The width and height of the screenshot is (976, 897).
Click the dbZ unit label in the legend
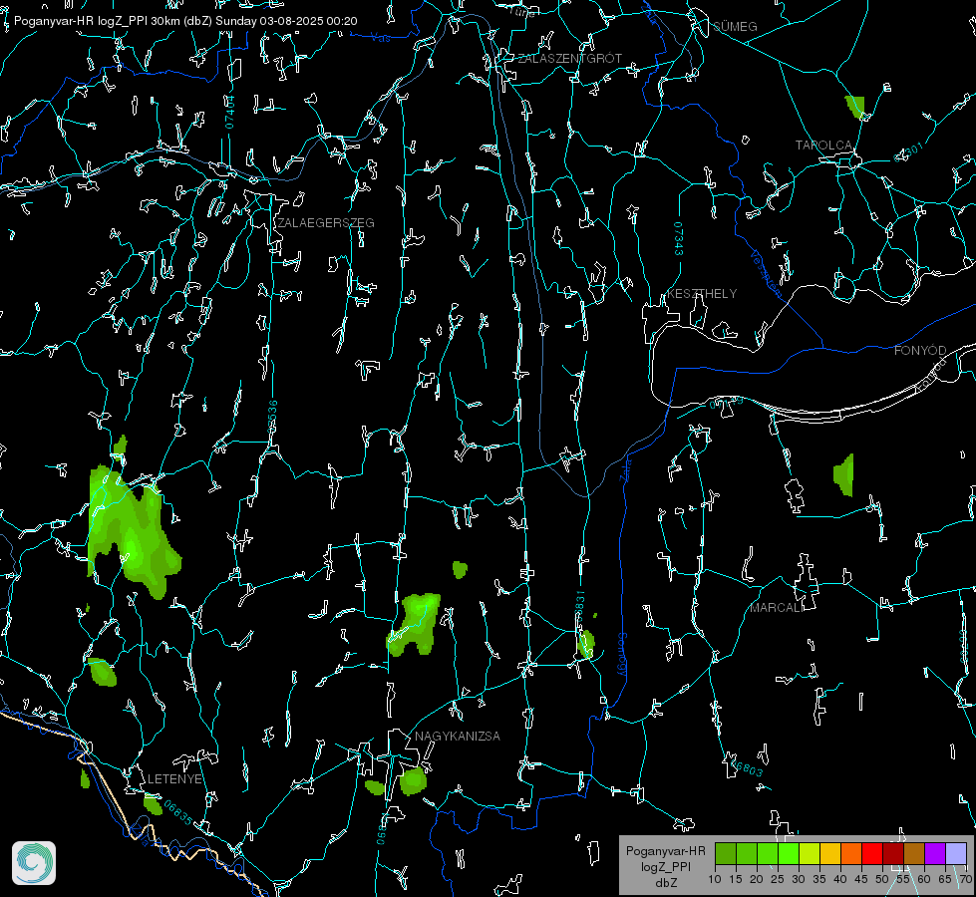click(665, 883)
